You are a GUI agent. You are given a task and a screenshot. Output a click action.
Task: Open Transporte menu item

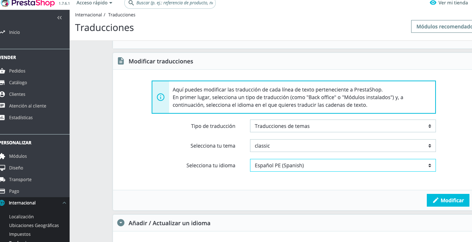pyautogui.click(x=20, y=180)
